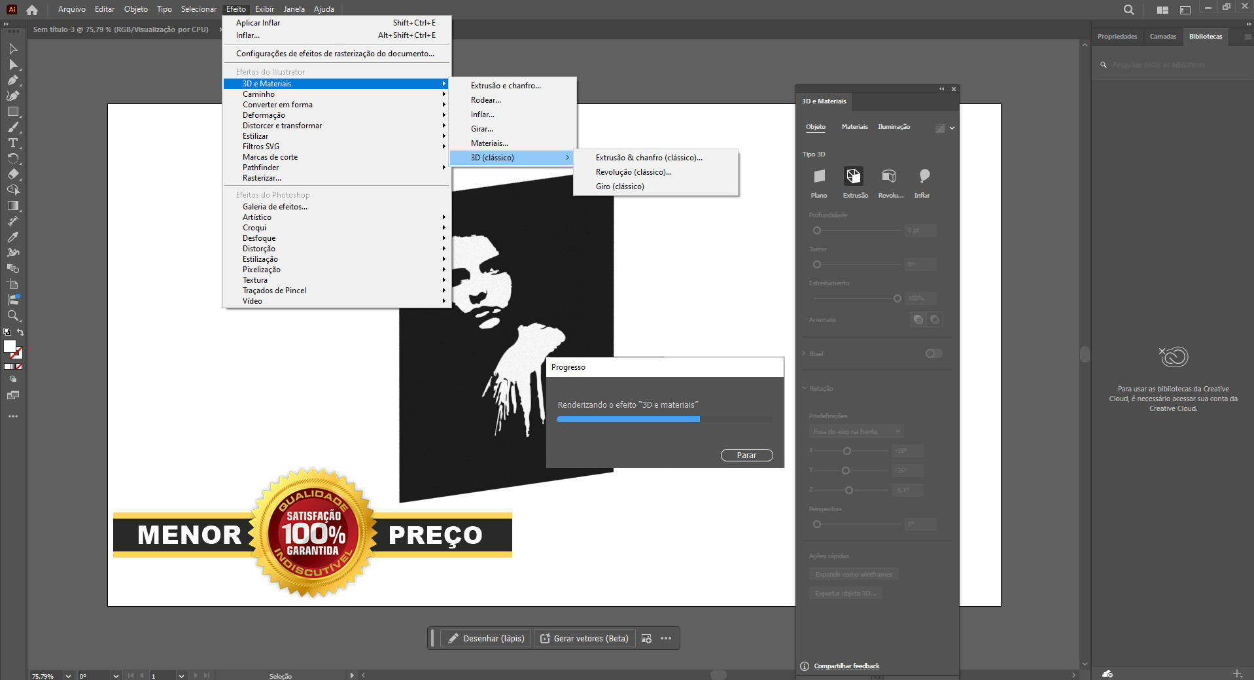Switch to Materiais tab
Image resolution: width=1254 pixels, height=680 pixels.
click(854, 127)
